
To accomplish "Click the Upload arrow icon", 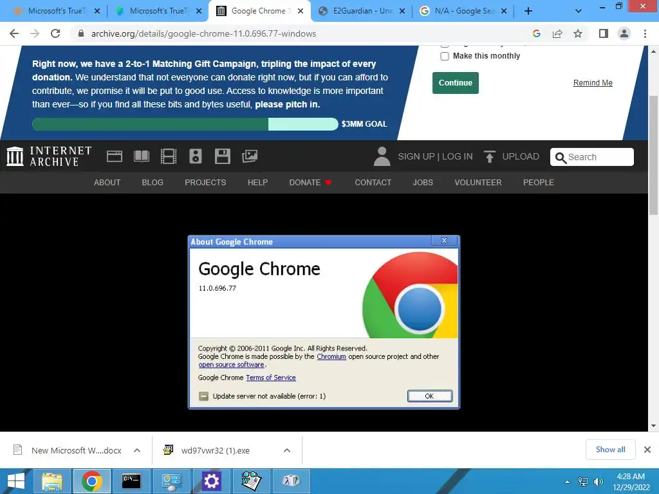I will (x=489, y=156).
